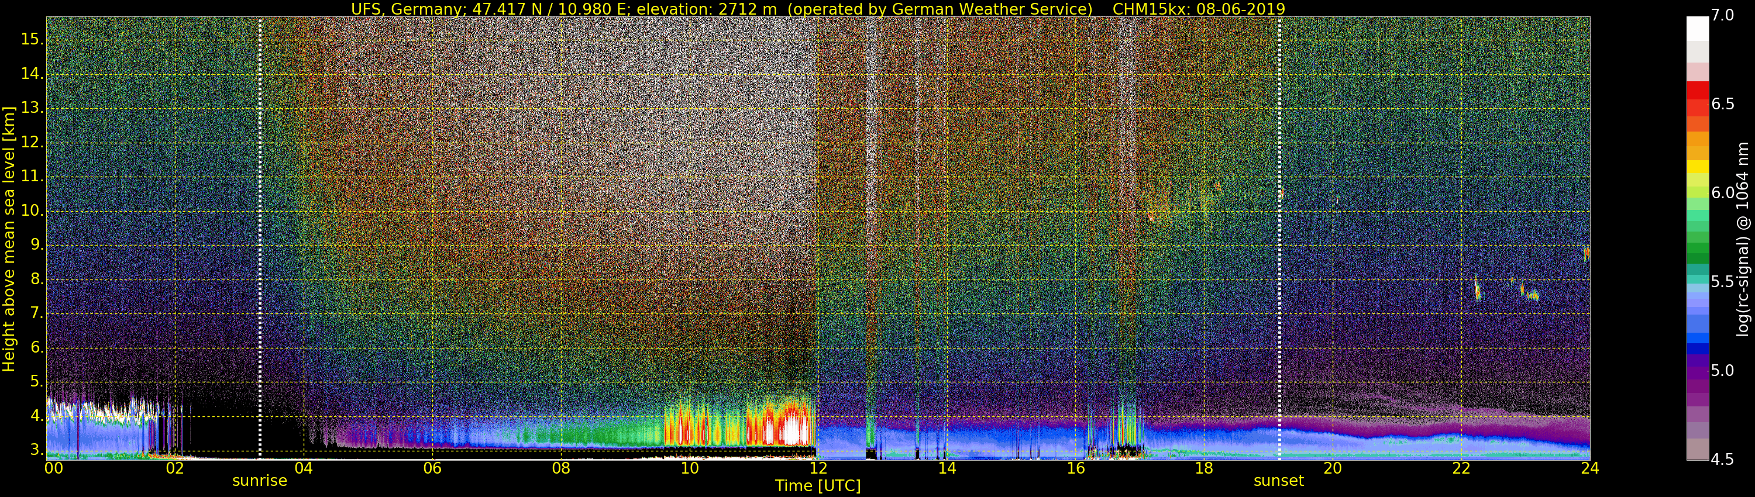This screenshot has height=497, width=1755.
Task: Click the 18 hour tick on the time axis
Action: (1204, 468)
